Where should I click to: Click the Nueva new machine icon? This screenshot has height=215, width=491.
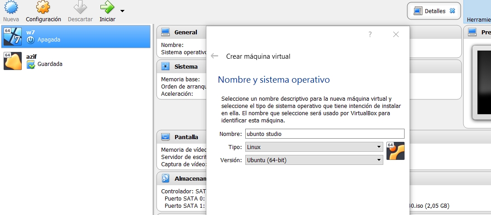(x=11, y=8)
